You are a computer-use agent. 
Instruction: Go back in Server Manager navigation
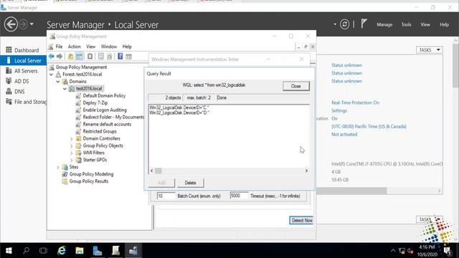click(x=11, y=24)
